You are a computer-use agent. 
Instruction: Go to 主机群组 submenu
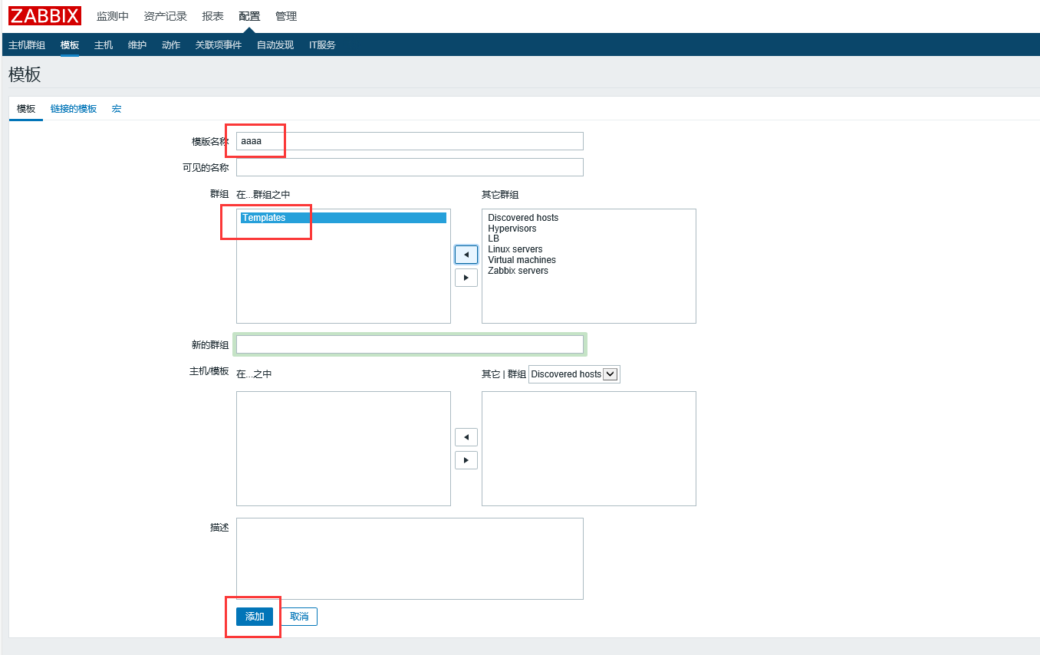[x=27, y=45]
